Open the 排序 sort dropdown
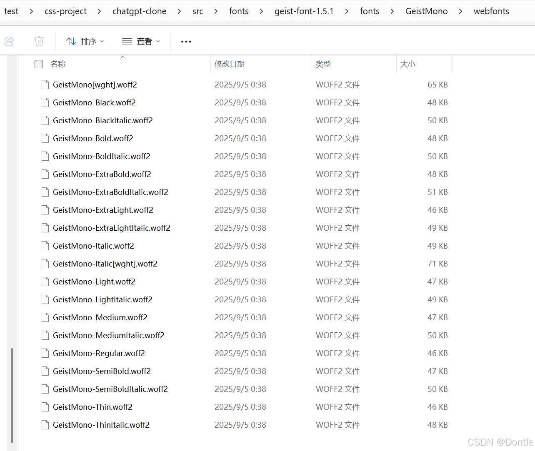 point(85,41)
